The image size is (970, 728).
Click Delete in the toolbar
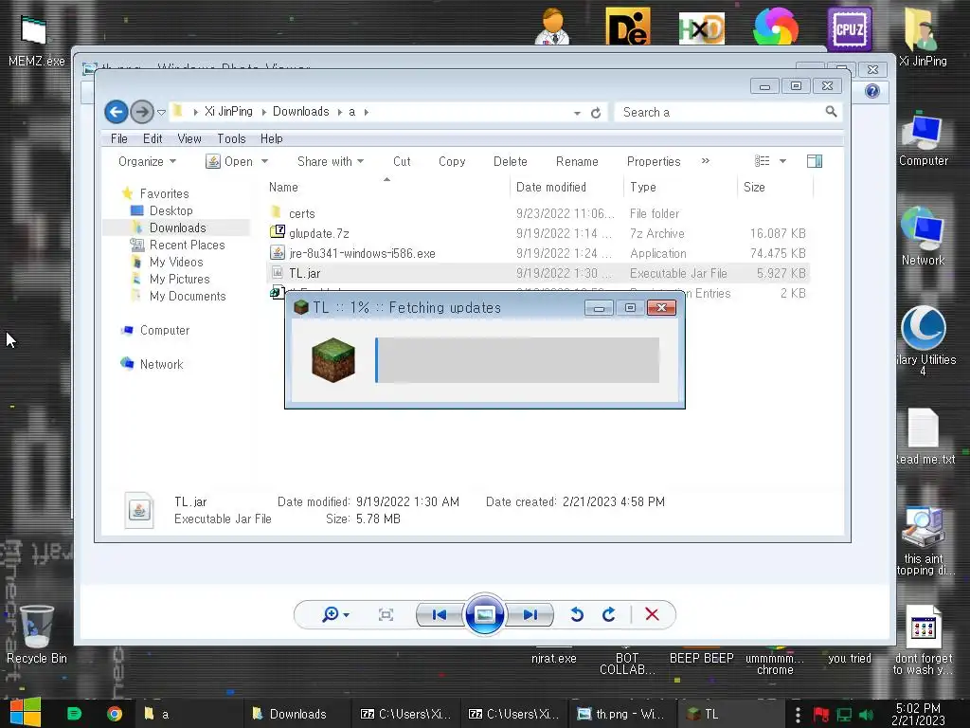click(511, 161)
